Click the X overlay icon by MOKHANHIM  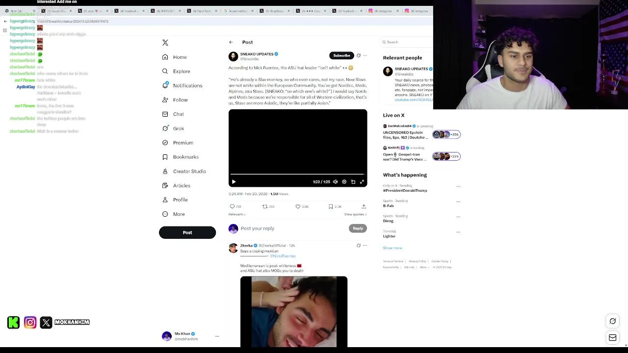[x=46, y=322]
